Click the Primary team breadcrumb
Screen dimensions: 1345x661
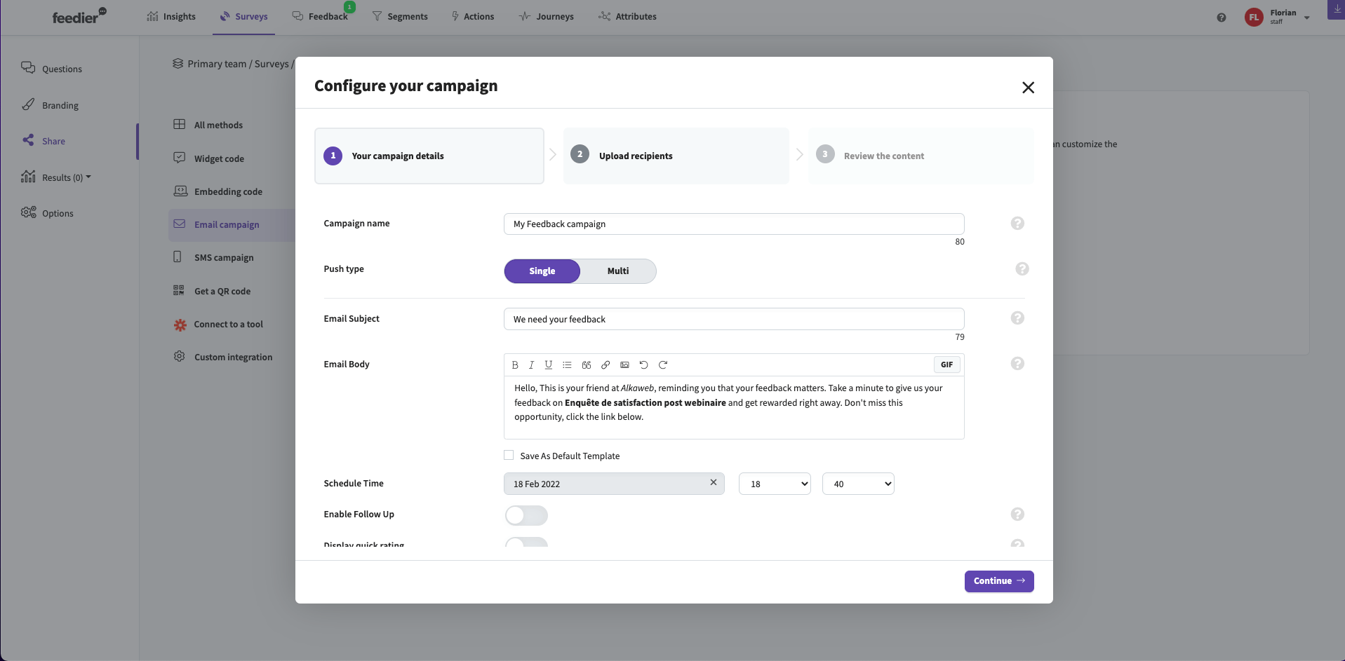pos(217,64)
